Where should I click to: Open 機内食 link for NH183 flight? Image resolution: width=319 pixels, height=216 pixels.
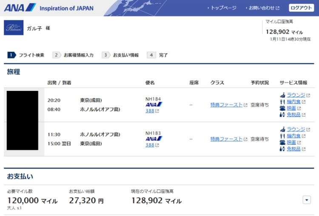293,136
